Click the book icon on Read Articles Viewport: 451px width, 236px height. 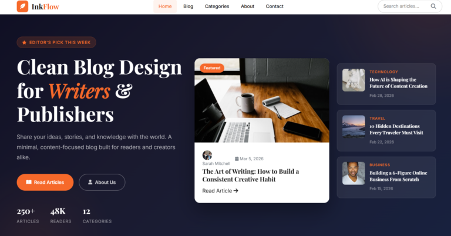click(28, 182)
